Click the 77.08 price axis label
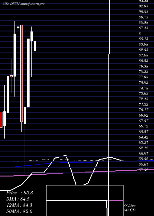The height and width of the screenshot is (216, 154). click(x=144, y=77)
